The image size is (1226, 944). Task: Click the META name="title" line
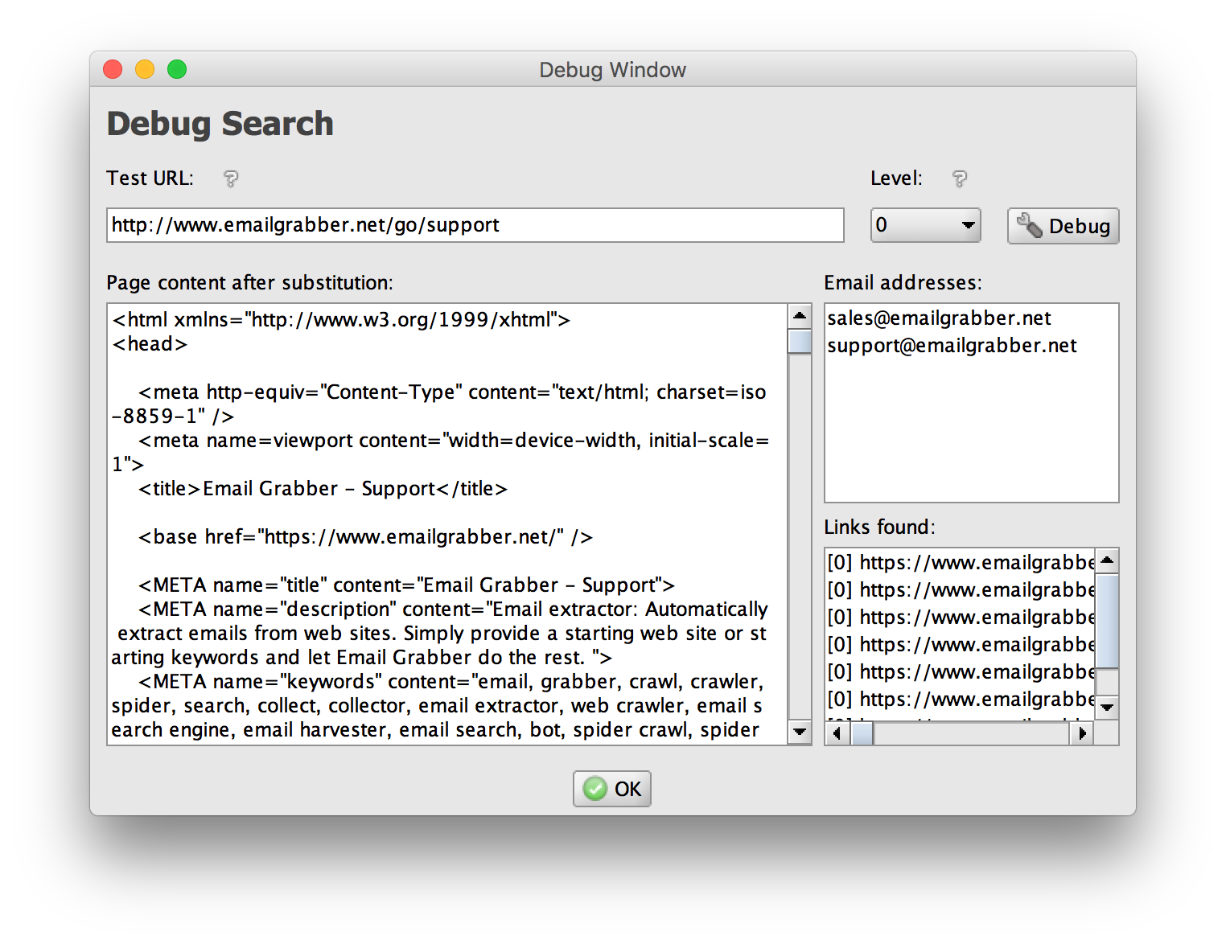[406, 585]
